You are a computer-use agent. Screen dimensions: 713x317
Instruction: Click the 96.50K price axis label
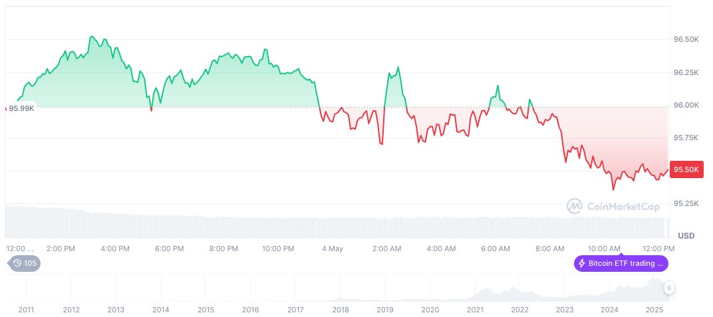686,40
